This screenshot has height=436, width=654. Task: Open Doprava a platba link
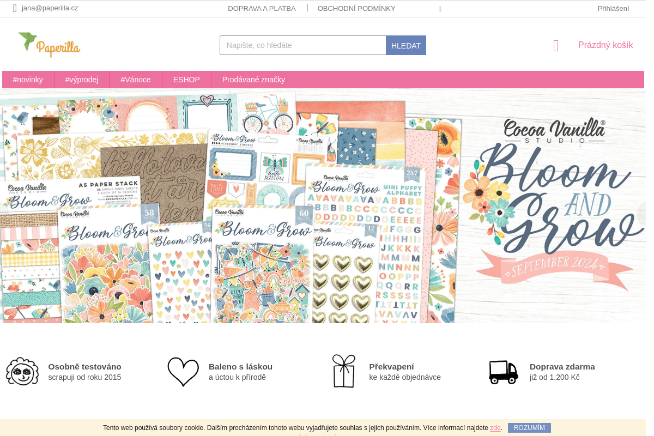[x=262, y=8]
